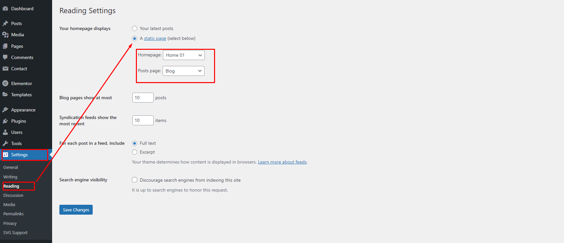564x243 pixels.
Task: Click the Elementor circle icon
Action: pyautogui.click(x=5, y=83)
